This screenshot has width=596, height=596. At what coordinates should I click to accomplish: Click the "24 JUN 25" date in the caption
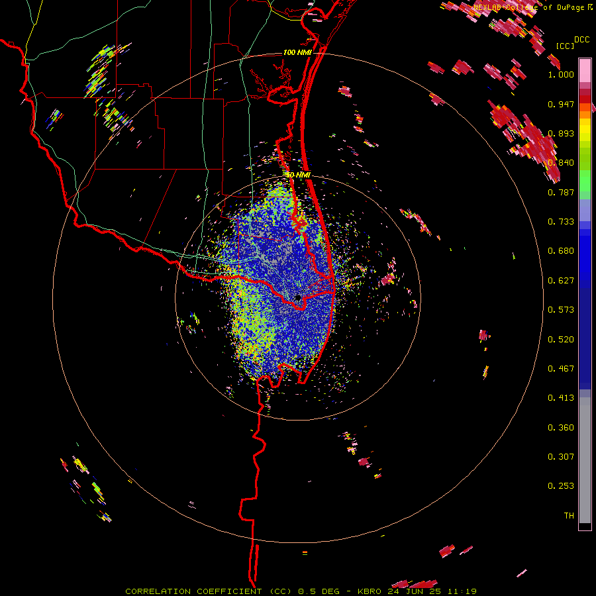tap(415, 591)
